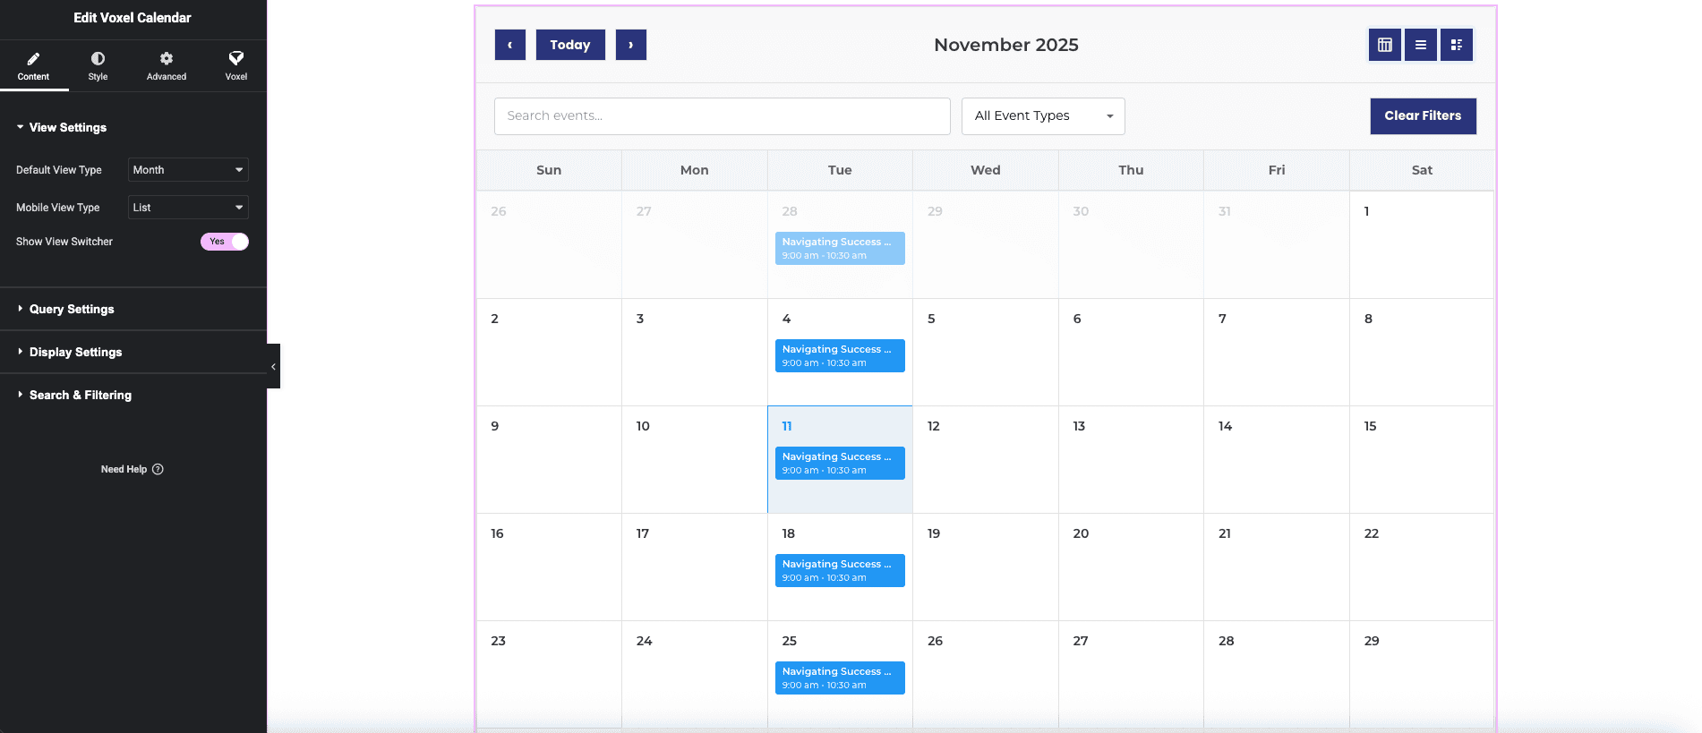Switch to list view icon
1702x733 pixels.
click(1420, 45)
